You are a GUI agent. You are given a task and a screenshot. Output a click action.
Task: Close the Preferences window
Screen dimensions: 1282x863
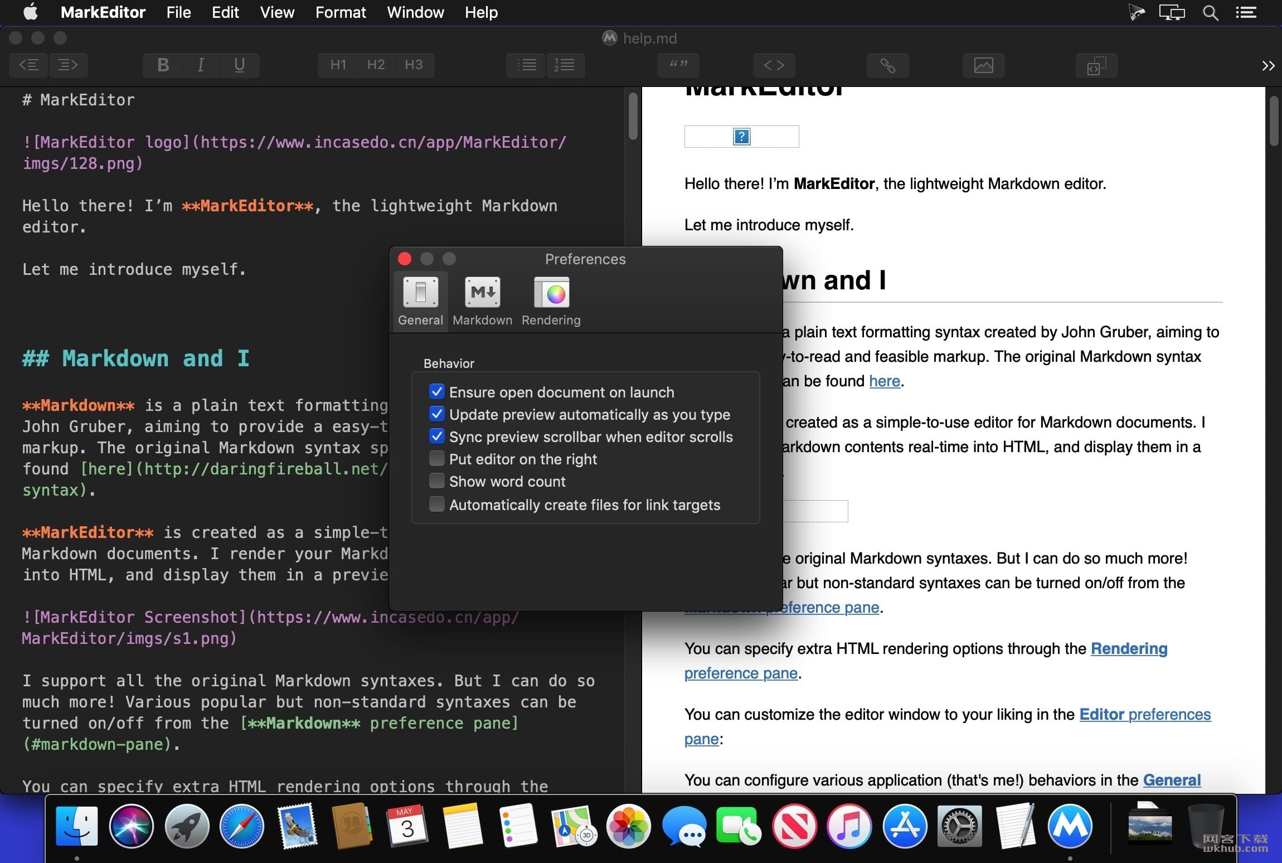405,259
